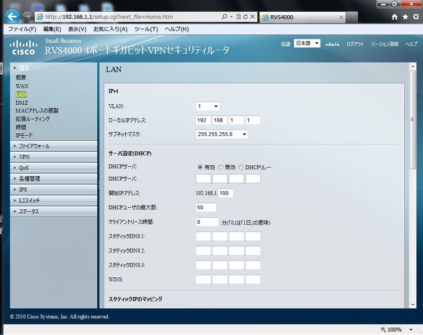Viewport: 423px width, 335px height.
Task: Open the お気に入り(A) menu
Action: (110, 29)
